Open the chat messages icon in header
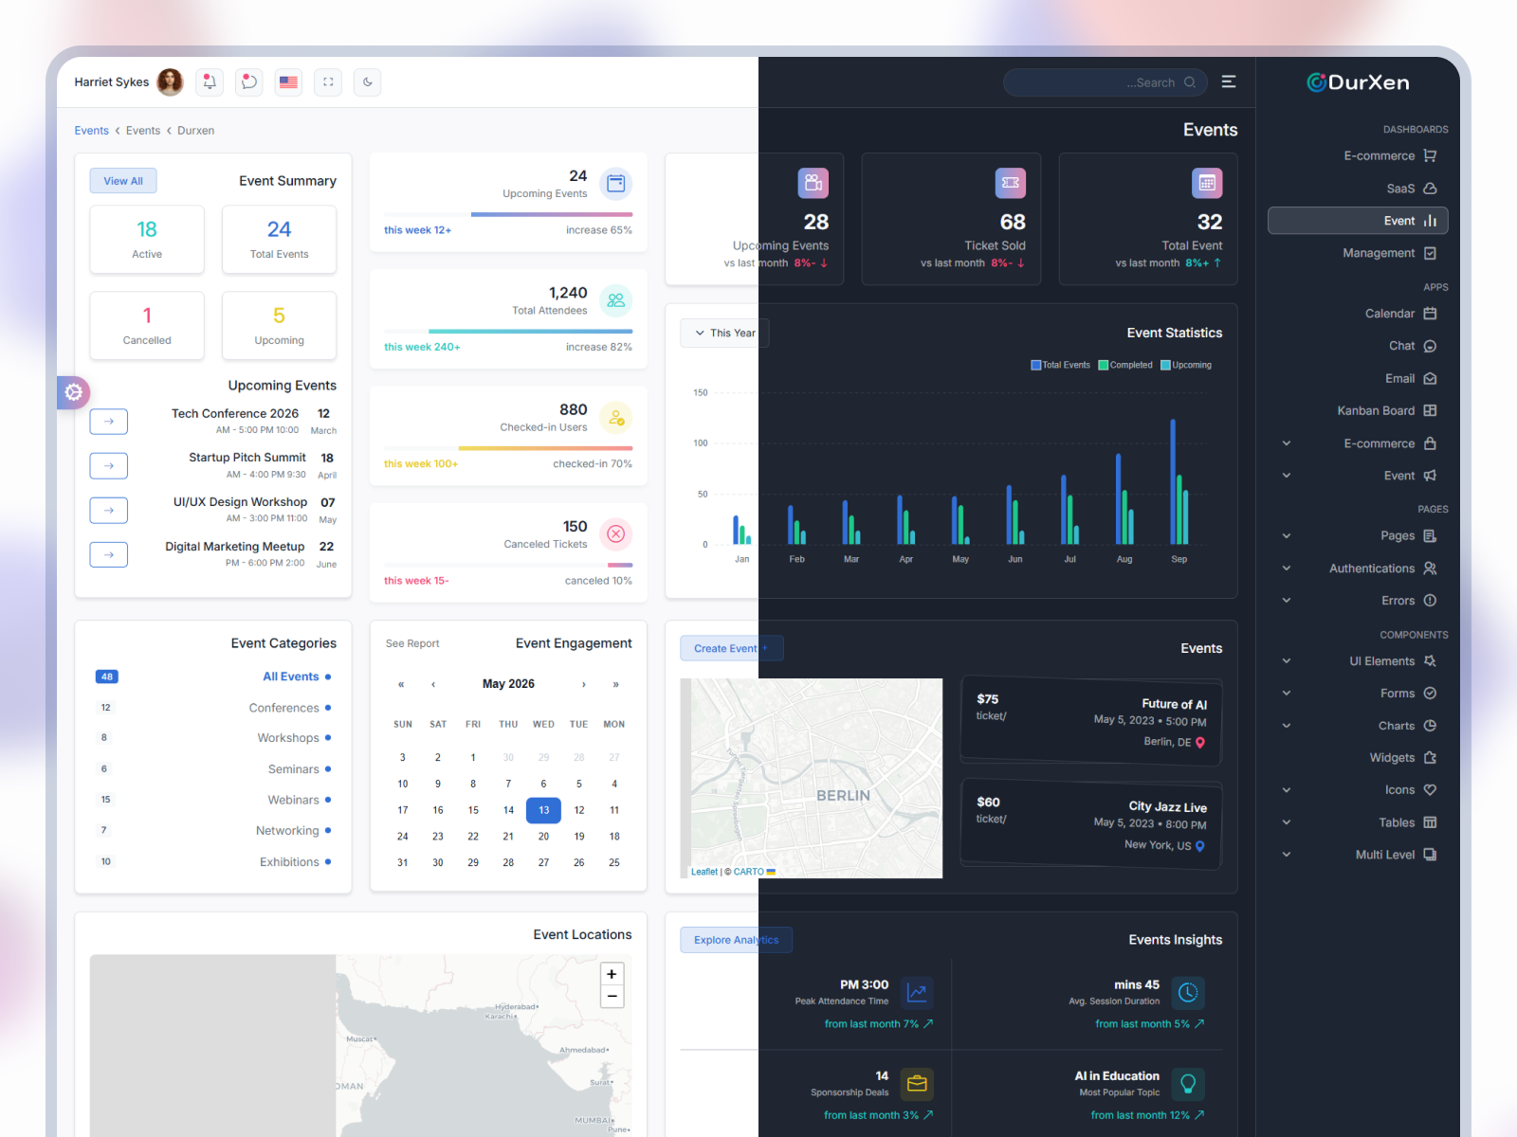This screenshot has width=1517, height=1137. coord(249,82)
